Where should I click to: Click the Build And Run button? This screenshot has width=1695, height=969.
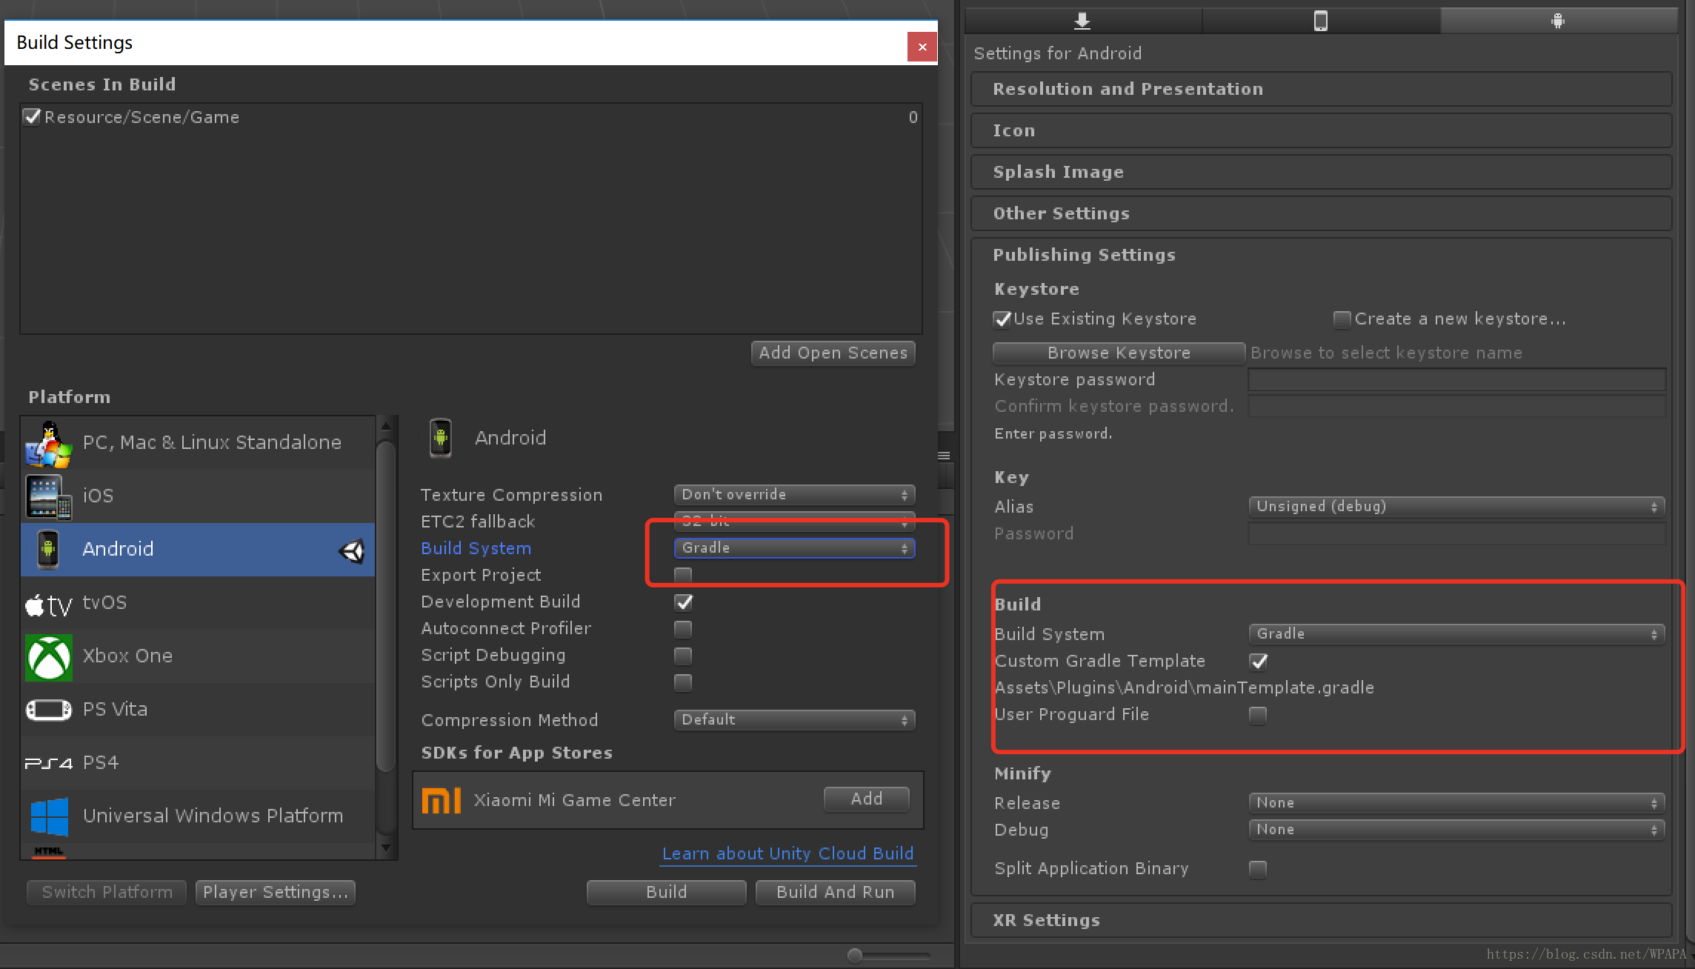coord(835,893)
